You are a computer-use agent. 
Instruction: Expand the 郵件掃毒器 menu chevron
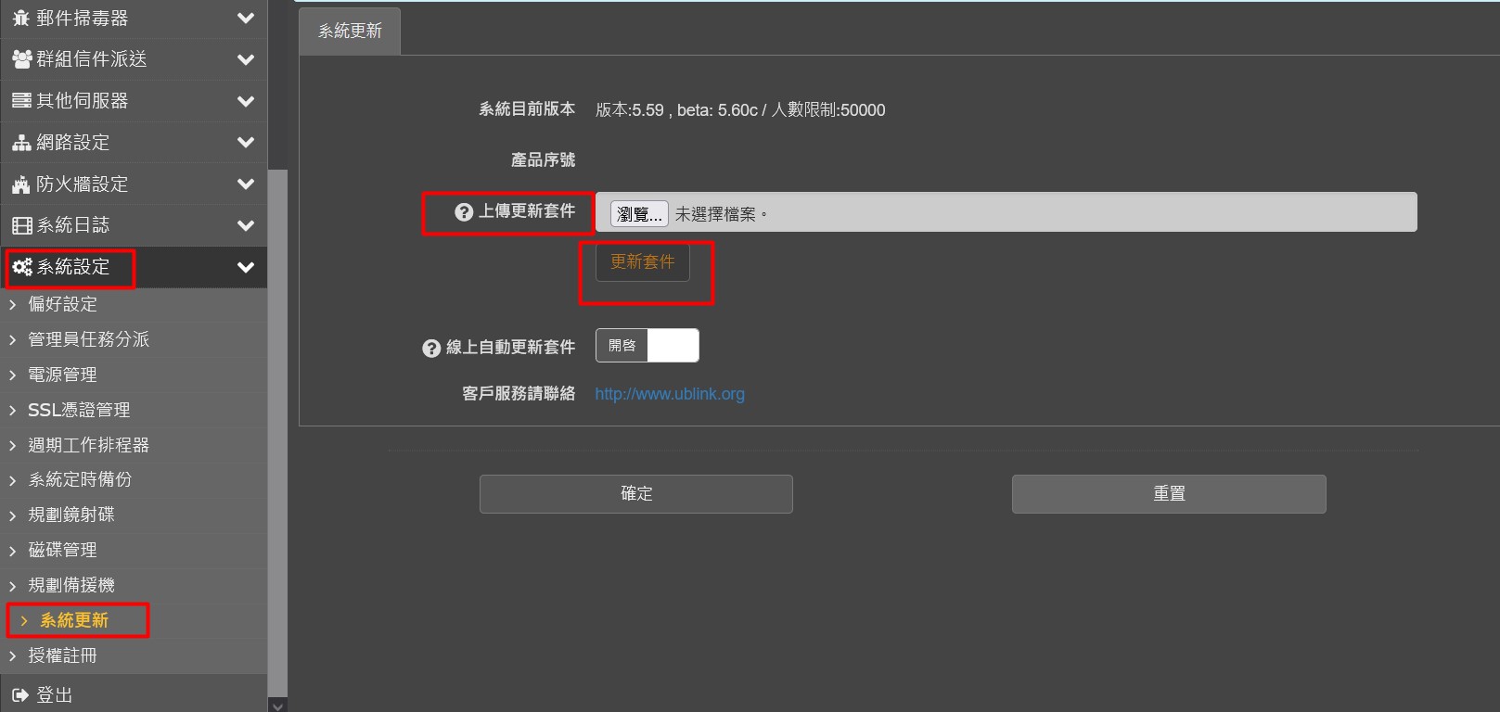(246, 18)
